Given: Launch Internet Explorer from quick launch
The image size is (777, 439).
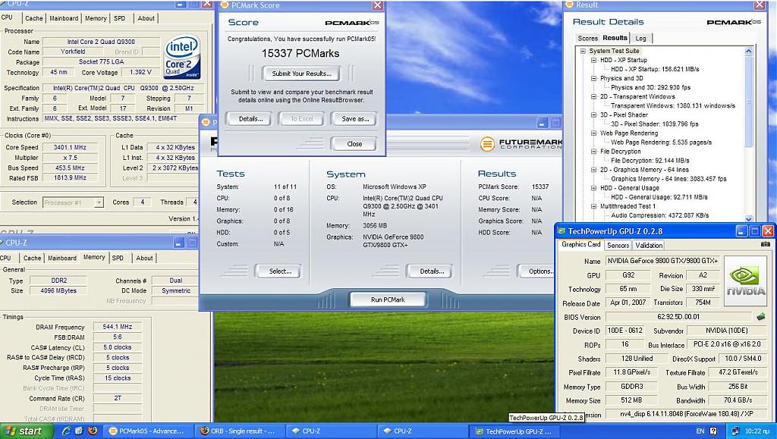Looking at the screenshot, I should (66, 431).
